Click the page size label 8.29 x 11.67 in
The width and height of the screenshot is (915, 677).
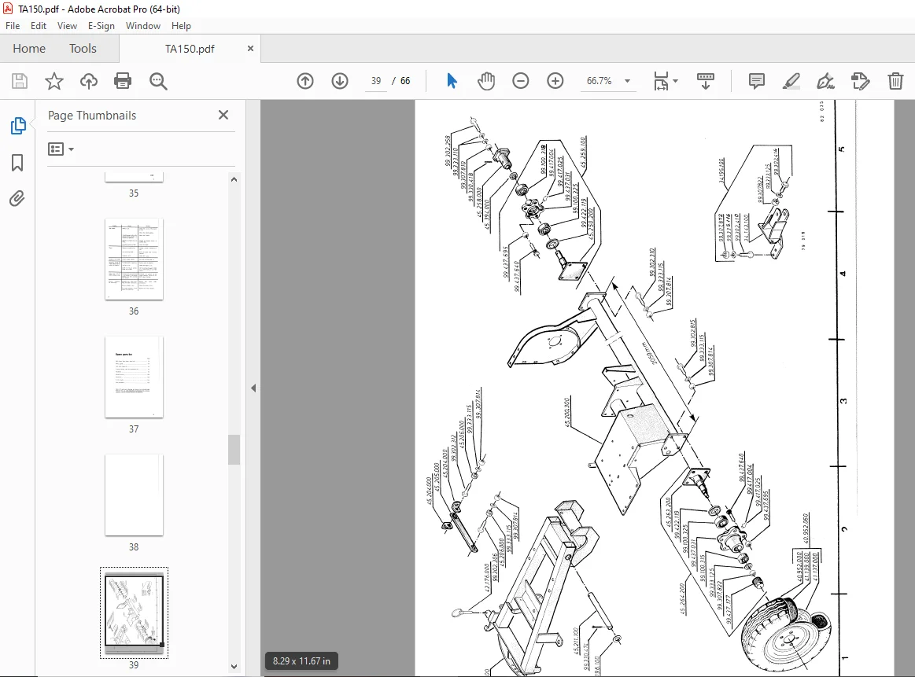[x=301, y=661]
